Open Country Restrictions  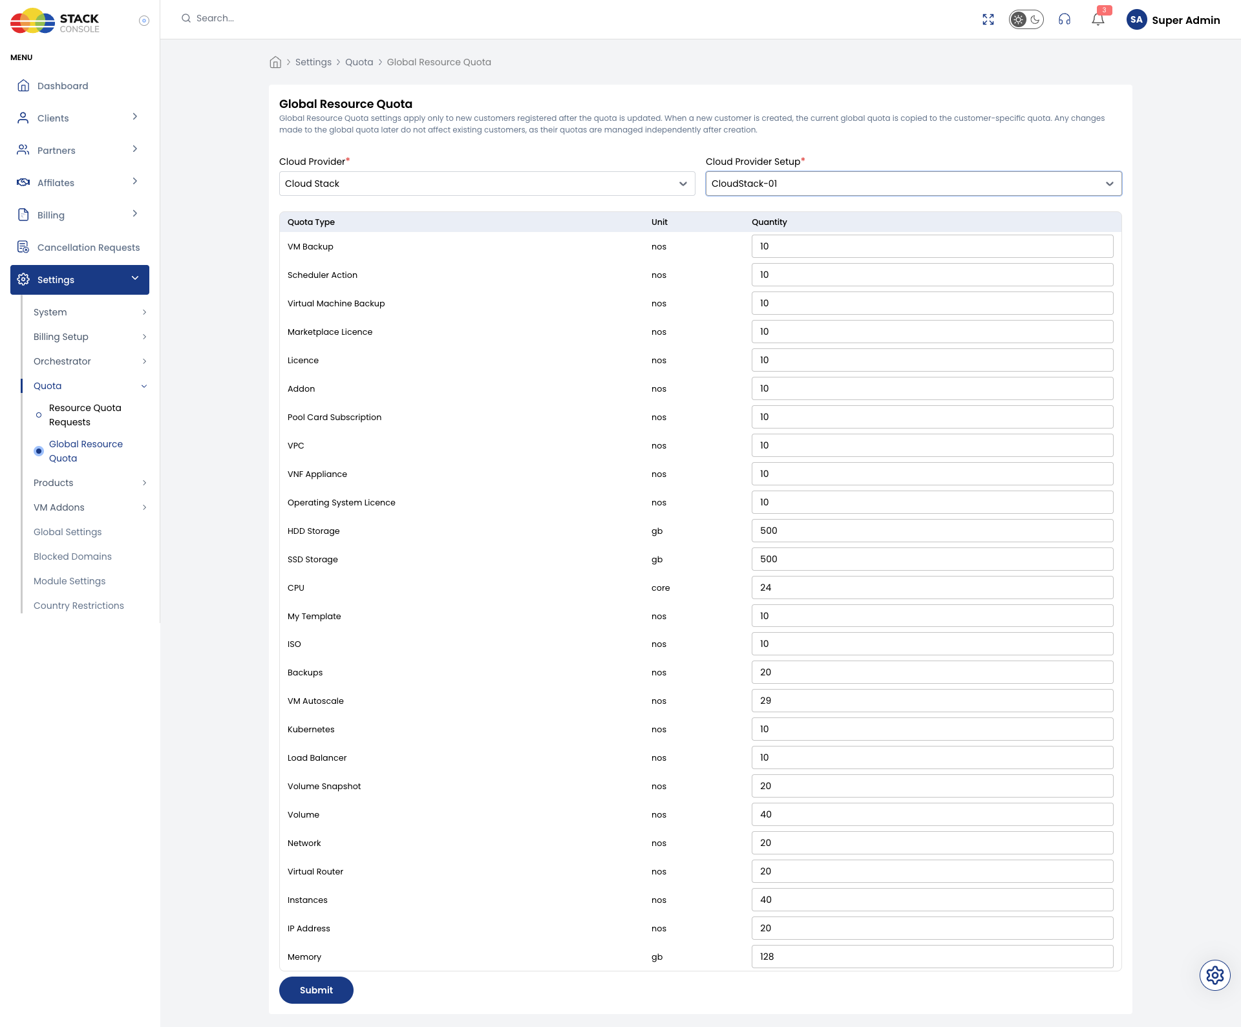[78, 606]
